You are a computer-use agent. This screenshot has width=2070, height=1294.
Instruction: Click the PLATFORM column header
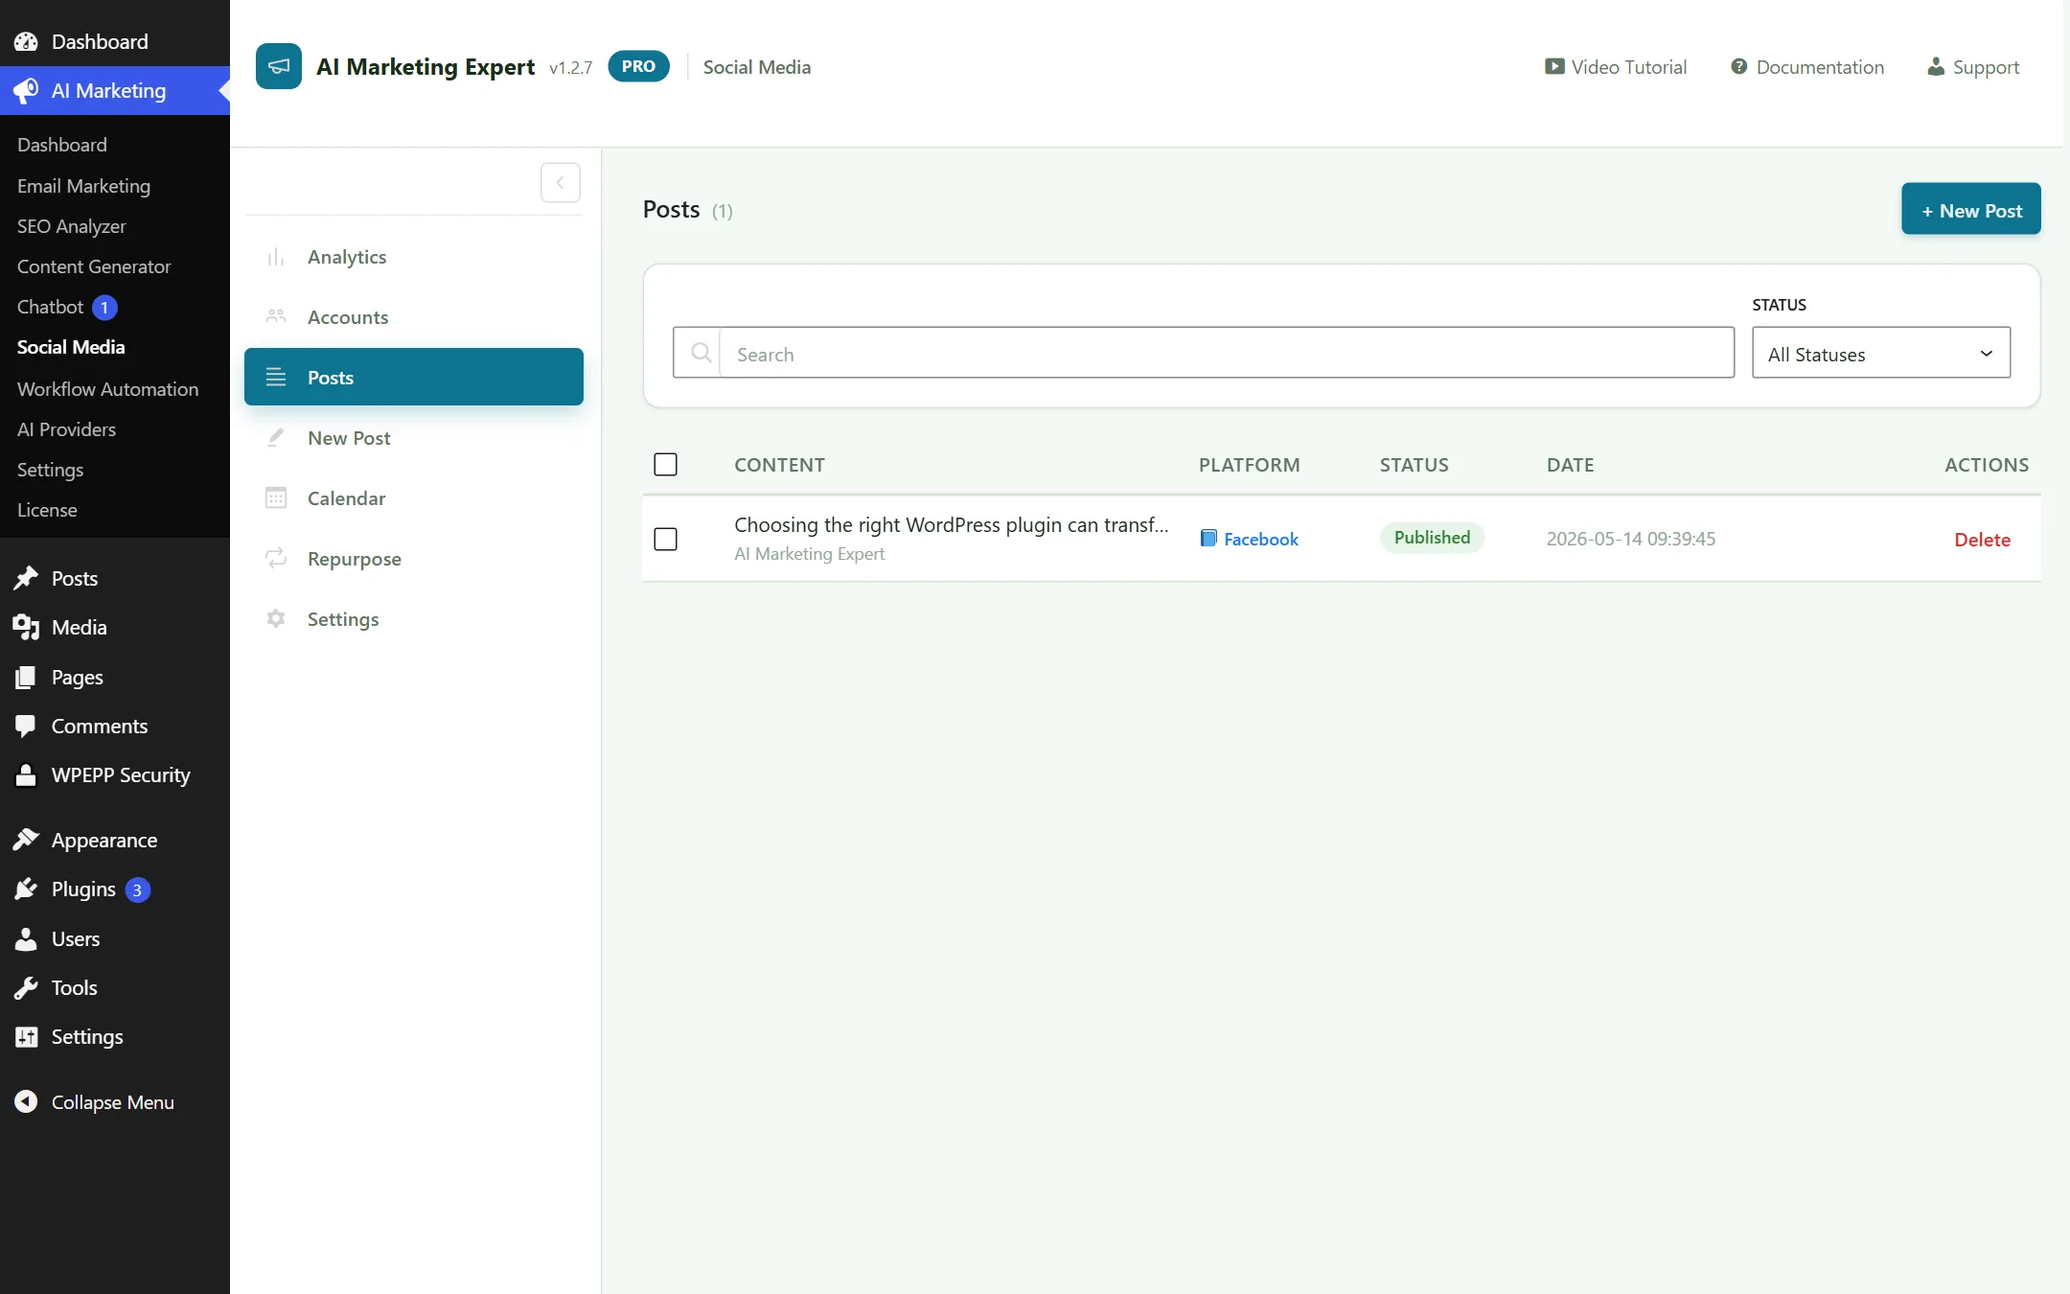pos(1250,465)
